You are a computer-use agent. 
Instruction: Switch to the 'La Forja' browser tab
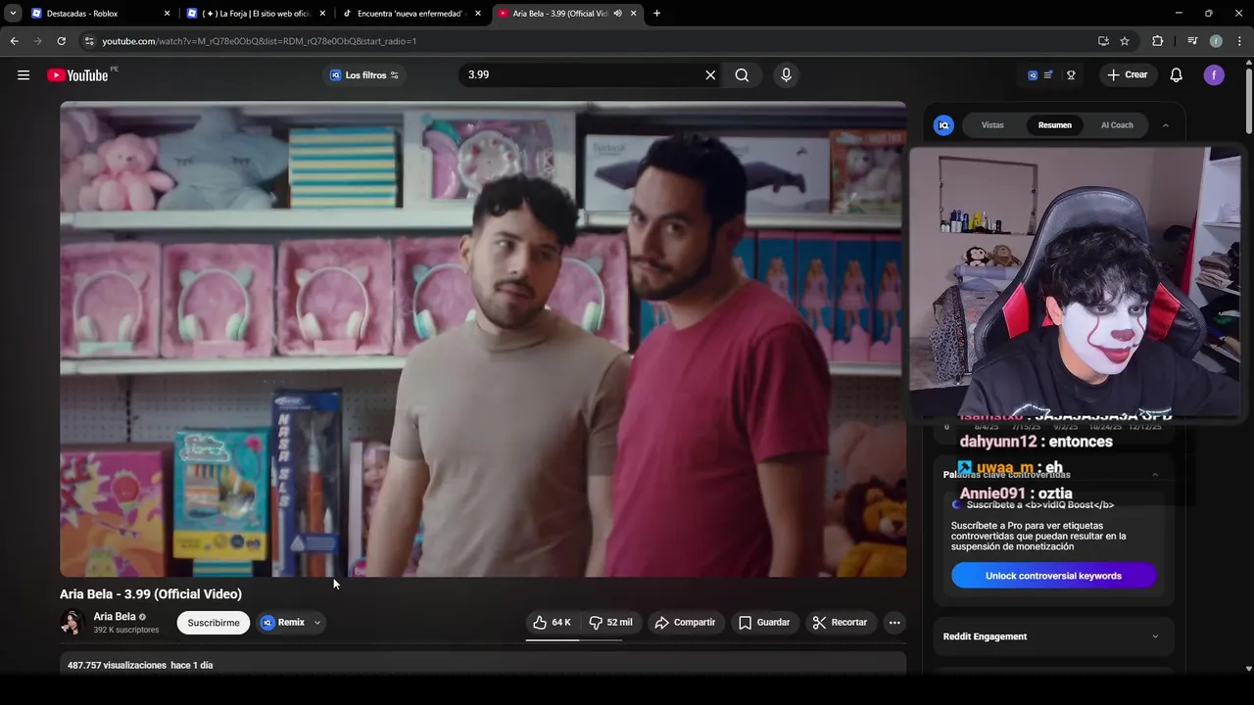coord(255,14)
